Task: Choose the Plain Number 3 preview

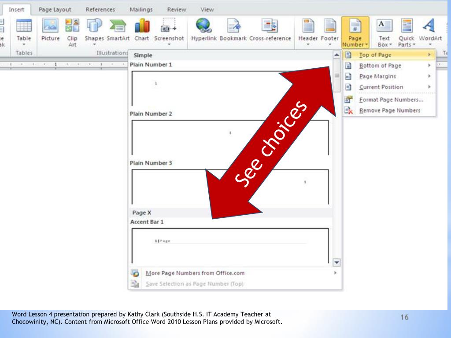Action: (x=230, y=187)
